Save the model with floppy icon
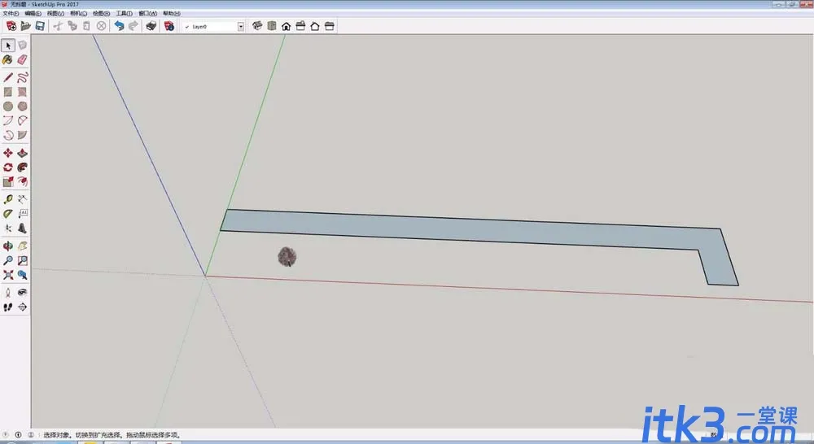The image size is (814, 444). point(39,26)
